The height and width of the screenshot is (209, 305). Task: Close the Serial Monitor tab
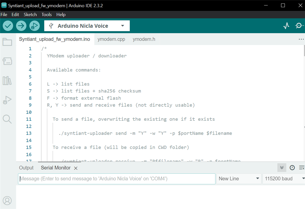[x=76, y=168]
